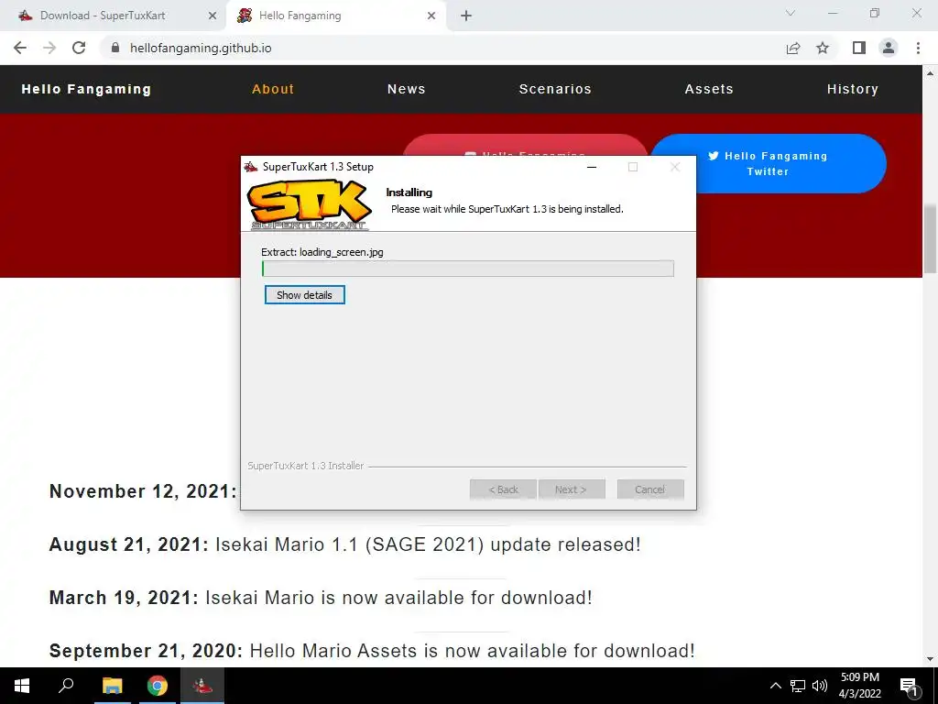Open the About nav item
Image resolution: width=938 pixels, height=704 pixels.
[273, 89]
